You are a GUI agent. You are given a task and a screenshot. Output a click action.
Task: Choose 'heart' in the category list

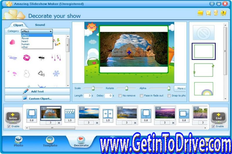pos(37,41)
